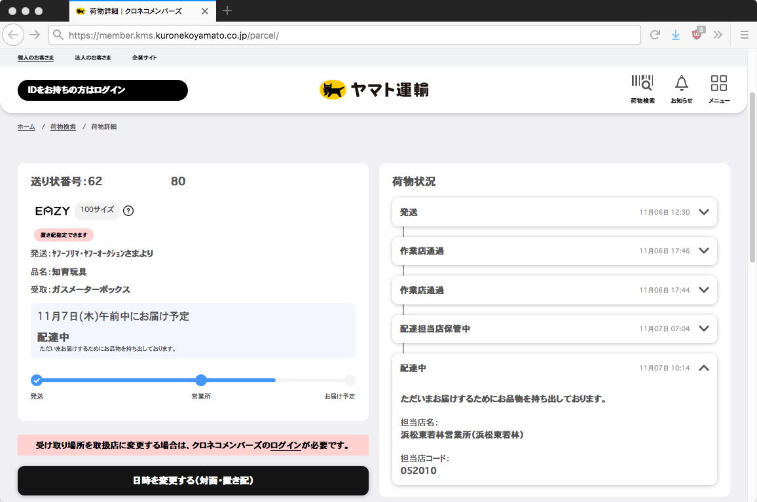Follow the ログイン link in pink notice
The image size is (757, 502).
click(286, 445)
